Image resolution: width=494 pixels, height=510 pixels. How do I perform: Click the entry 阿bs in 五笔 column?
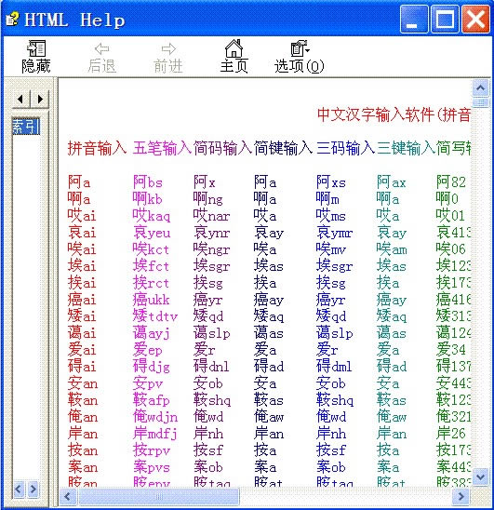coord(148,182)
